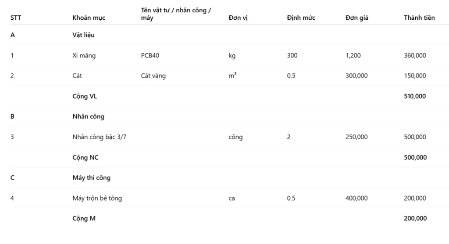Select the Cát vàng cell
This screenshot has height=244, width=449.
pyautogui.click(x=153, y=76)
